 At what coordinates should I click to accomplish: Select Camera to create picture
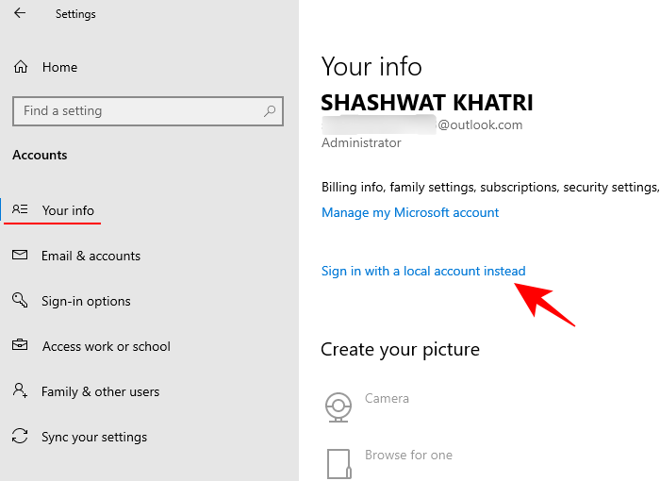(x=387, y=398)
